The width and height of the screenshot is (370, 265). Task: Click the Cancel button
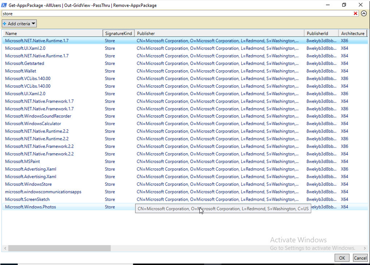point(360,258)
